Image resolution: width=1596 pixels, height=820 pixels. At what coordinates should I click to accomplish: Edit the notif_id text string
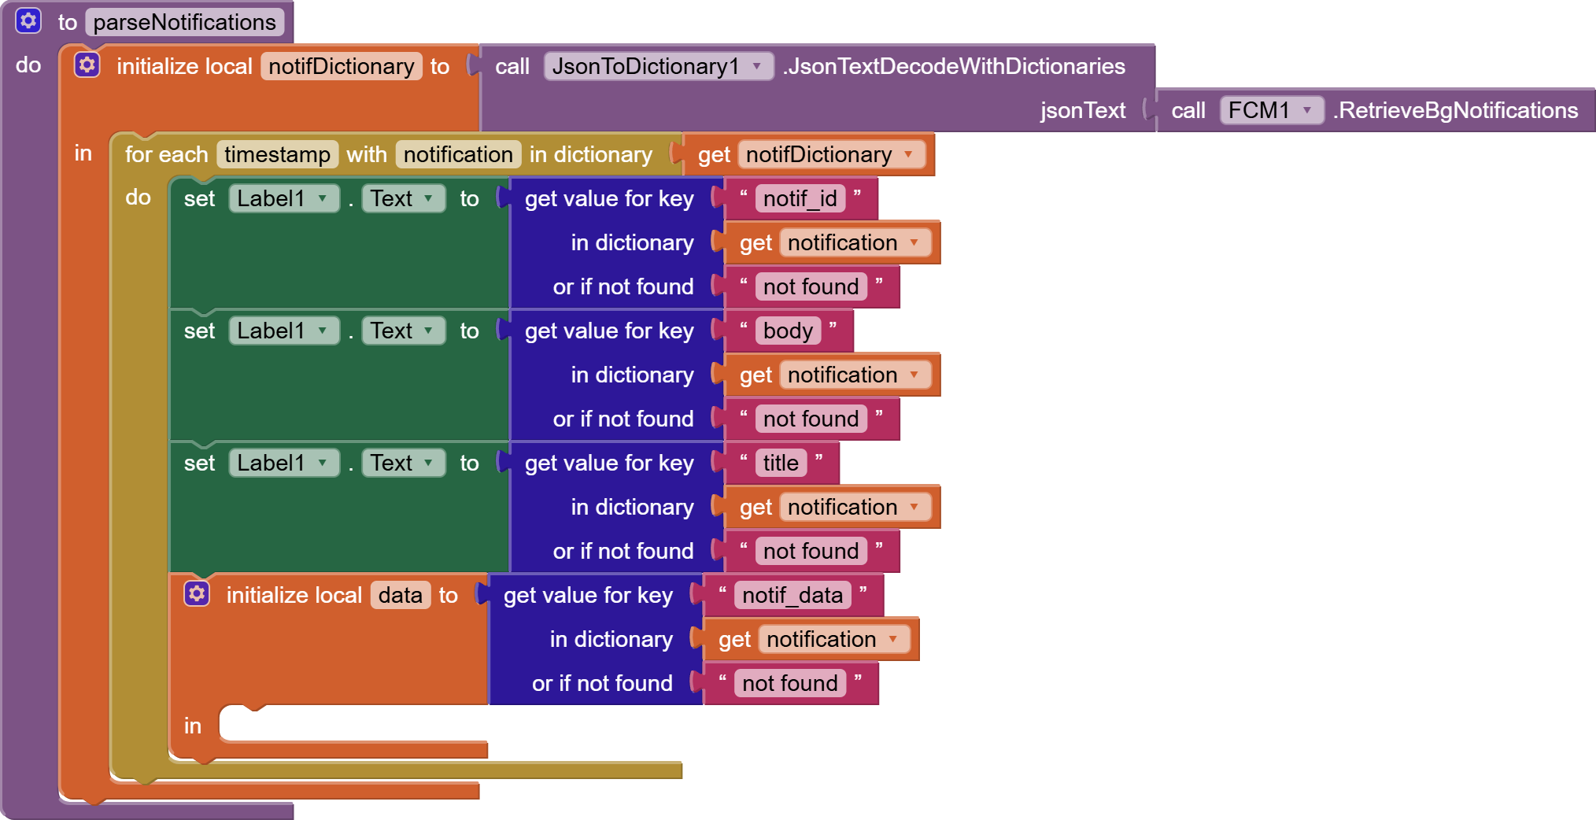[x=800, y=198]
